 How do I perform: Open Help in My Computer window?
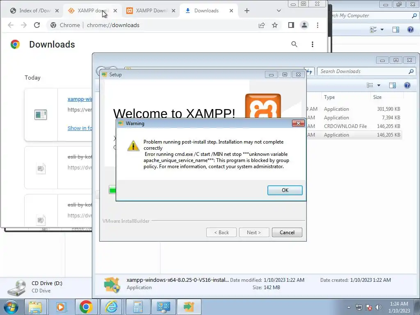(410, 30)
